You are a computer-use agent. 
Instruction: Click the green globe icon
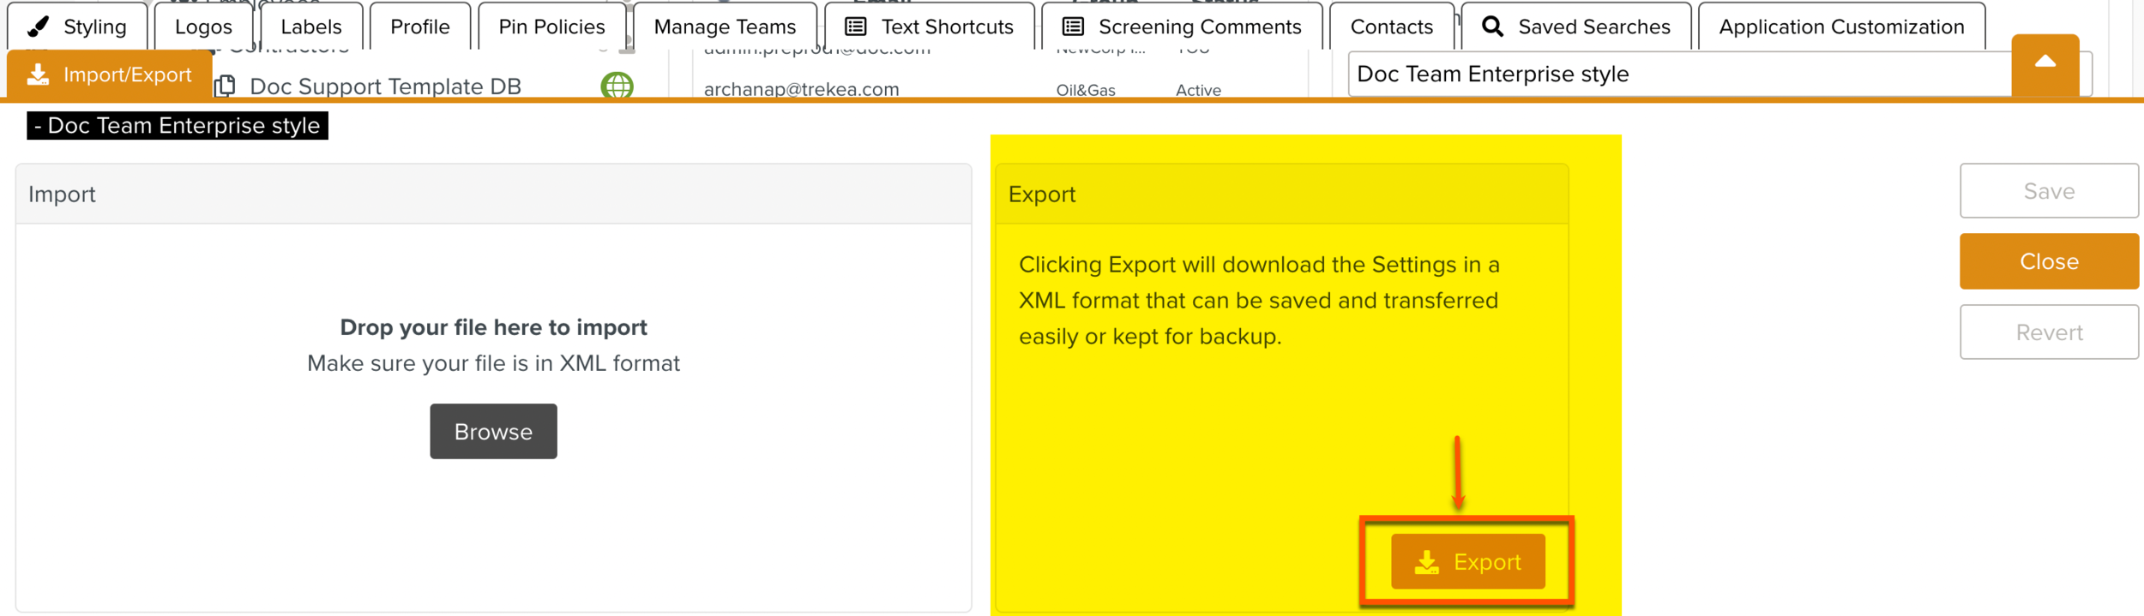click(x=617, y=86)
